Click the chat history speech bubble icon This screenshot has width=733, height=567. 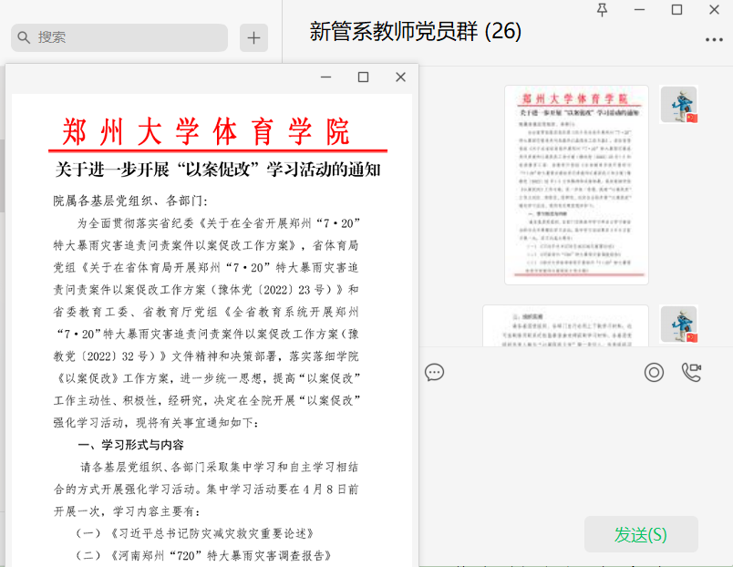click(x=435, y=372)
